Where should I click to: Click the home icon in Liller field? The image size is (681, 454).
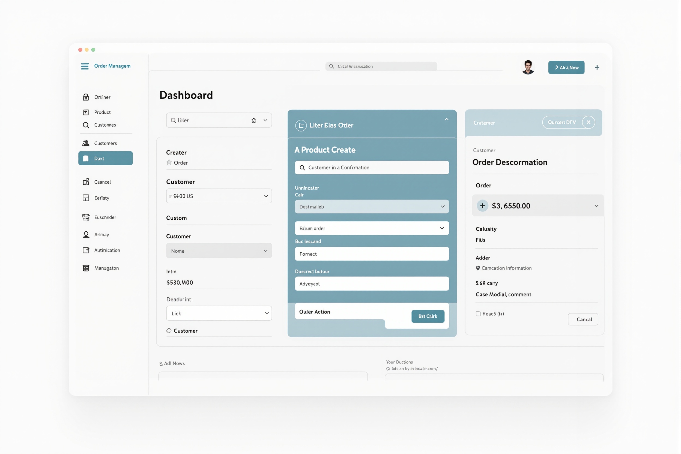253,120
